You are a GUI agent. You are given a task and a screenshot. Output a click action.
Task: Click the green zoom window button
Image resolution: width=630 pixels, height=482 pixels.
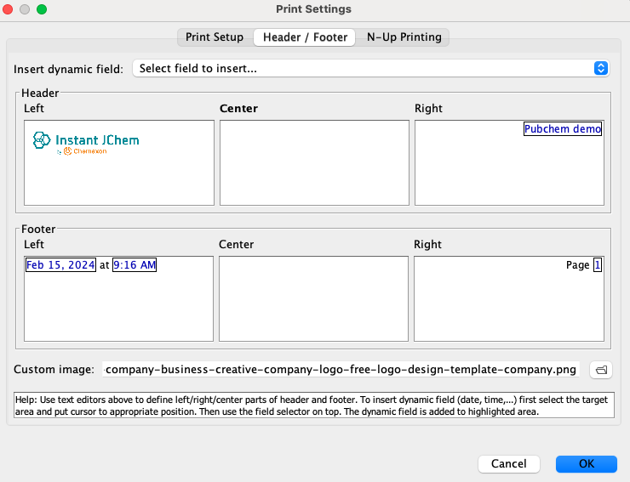pos(42,9)
